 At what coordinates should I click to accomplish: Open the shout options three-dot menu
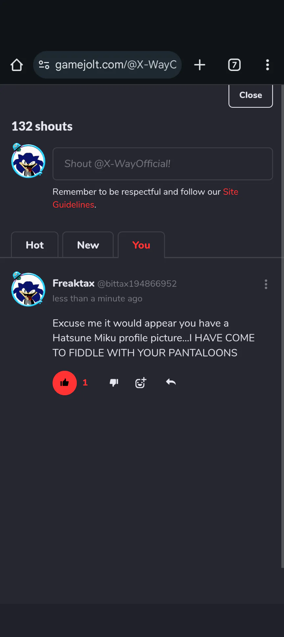266,284
